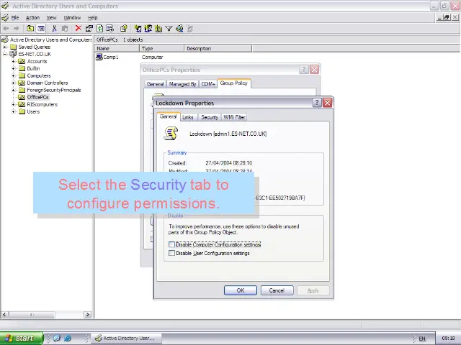Select COM+ tab in OfficePCs Properties
This screenshot has width=461, height=345.
pyautogui.click(x=208, y=84)
